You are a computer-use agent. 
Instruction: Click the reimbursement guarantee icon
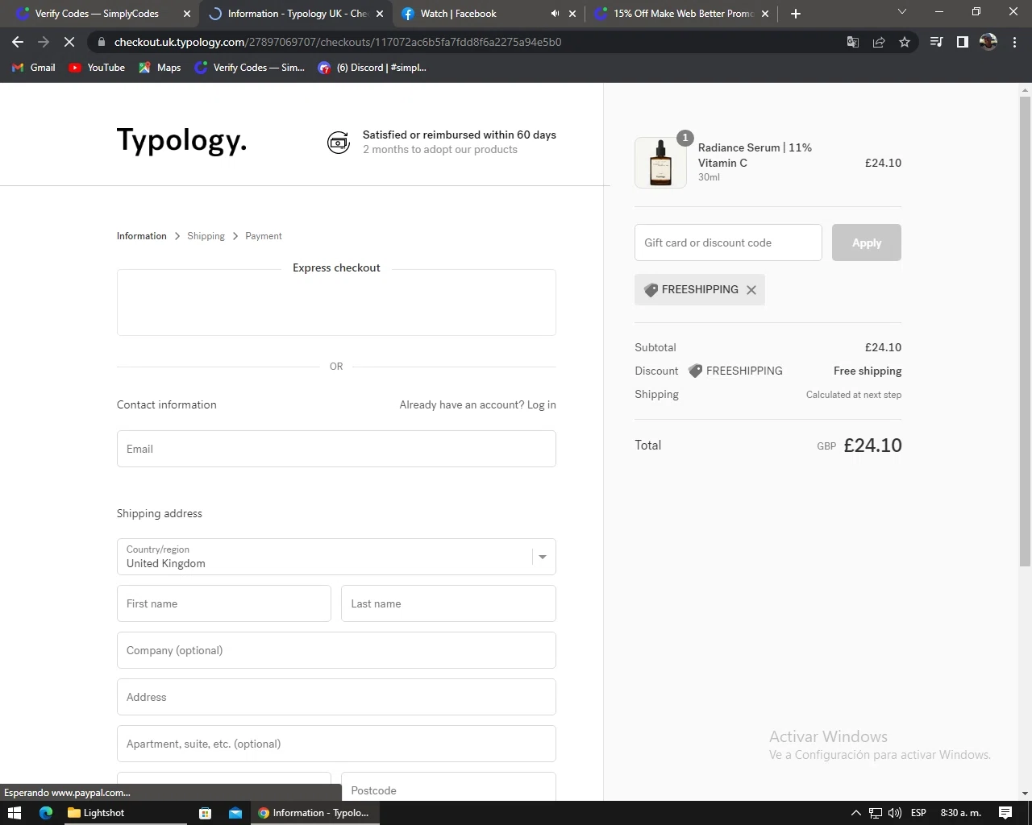click(339, 143)
